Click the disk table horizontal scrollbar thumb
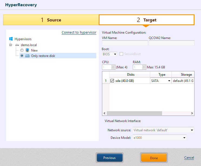 tap(134, 113)
